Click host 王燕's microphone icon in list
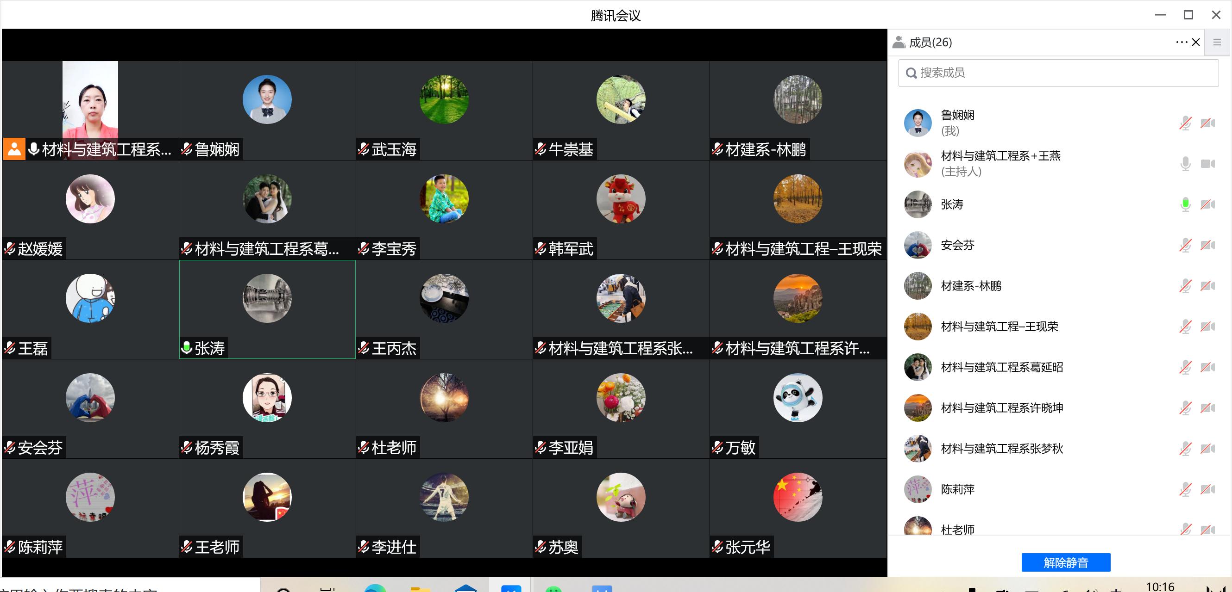The image size is (1232, 592). pyautogui.click(x=1185, y=164)
